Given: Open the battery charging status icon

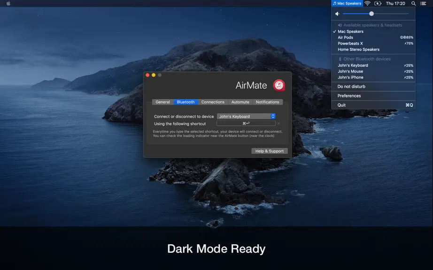Looking at the screenshot, I should pyautogui.click(x=378, y=3).
